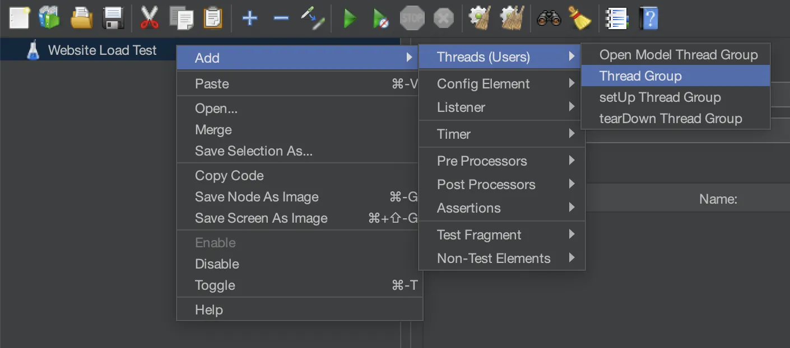Save the test plan with floppy icon
The image size is (790, 348).
[114, 18]
